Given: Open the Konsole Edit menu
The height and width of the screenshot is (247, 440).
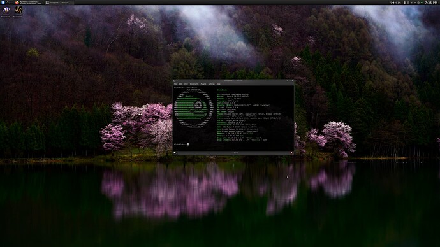Looking at the screenshot, I should pyautogui.click(x=180, y=84).
